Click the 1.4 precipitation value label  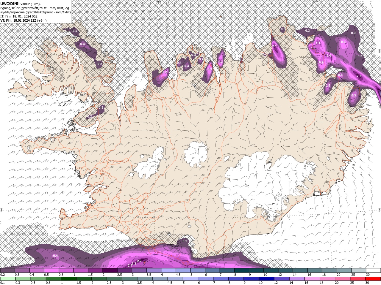(x=328, y=55)
